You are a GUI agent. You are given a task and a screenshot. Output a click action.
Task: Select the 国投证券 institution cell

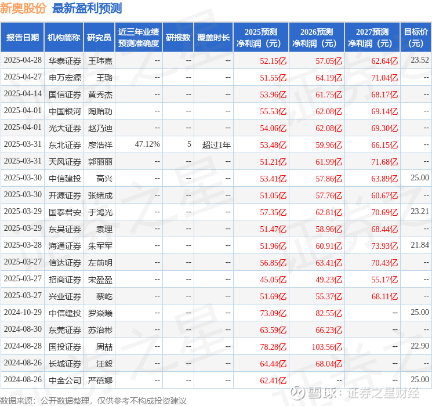(65, 347)
